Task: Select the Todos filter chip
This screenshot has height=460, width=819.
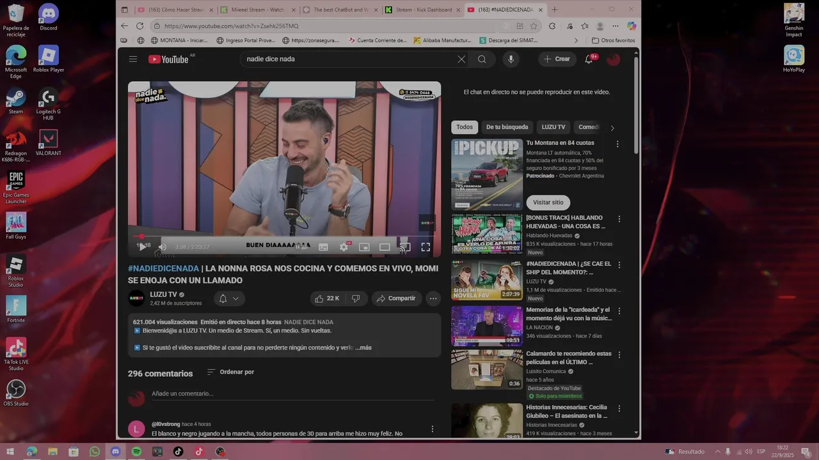Action: tap(465, 127)
